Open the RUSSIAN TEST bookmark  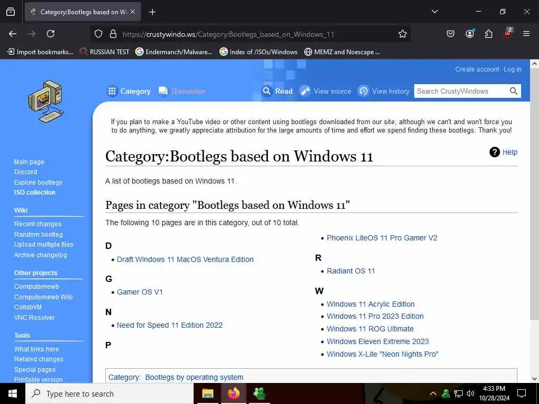pyautogui.click(x=105, y=52)
